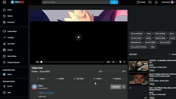Open Trending in the sidebar

pyautogui.click(x=8, y=37)
